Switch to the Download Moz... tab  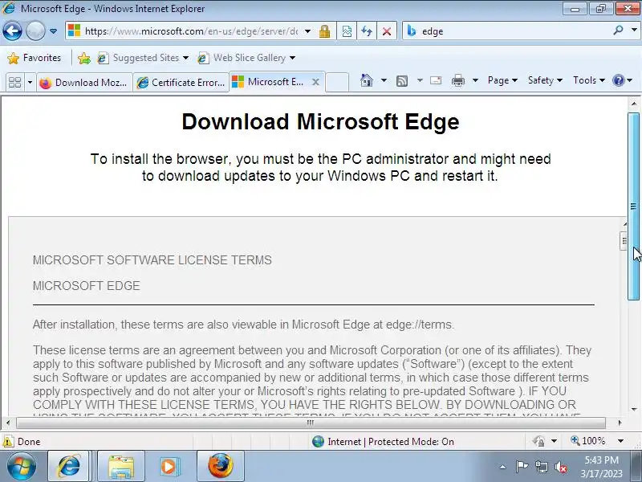(84, 83)
